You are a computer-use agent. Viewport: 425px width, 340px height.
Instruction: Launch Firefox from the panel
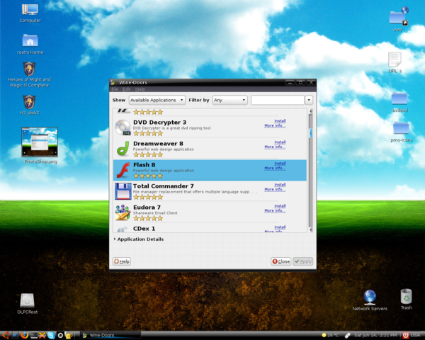point(24,335)
